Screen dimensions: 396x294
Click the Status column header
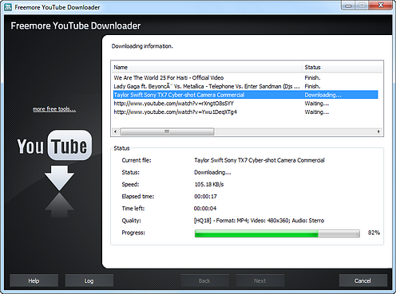343,67
